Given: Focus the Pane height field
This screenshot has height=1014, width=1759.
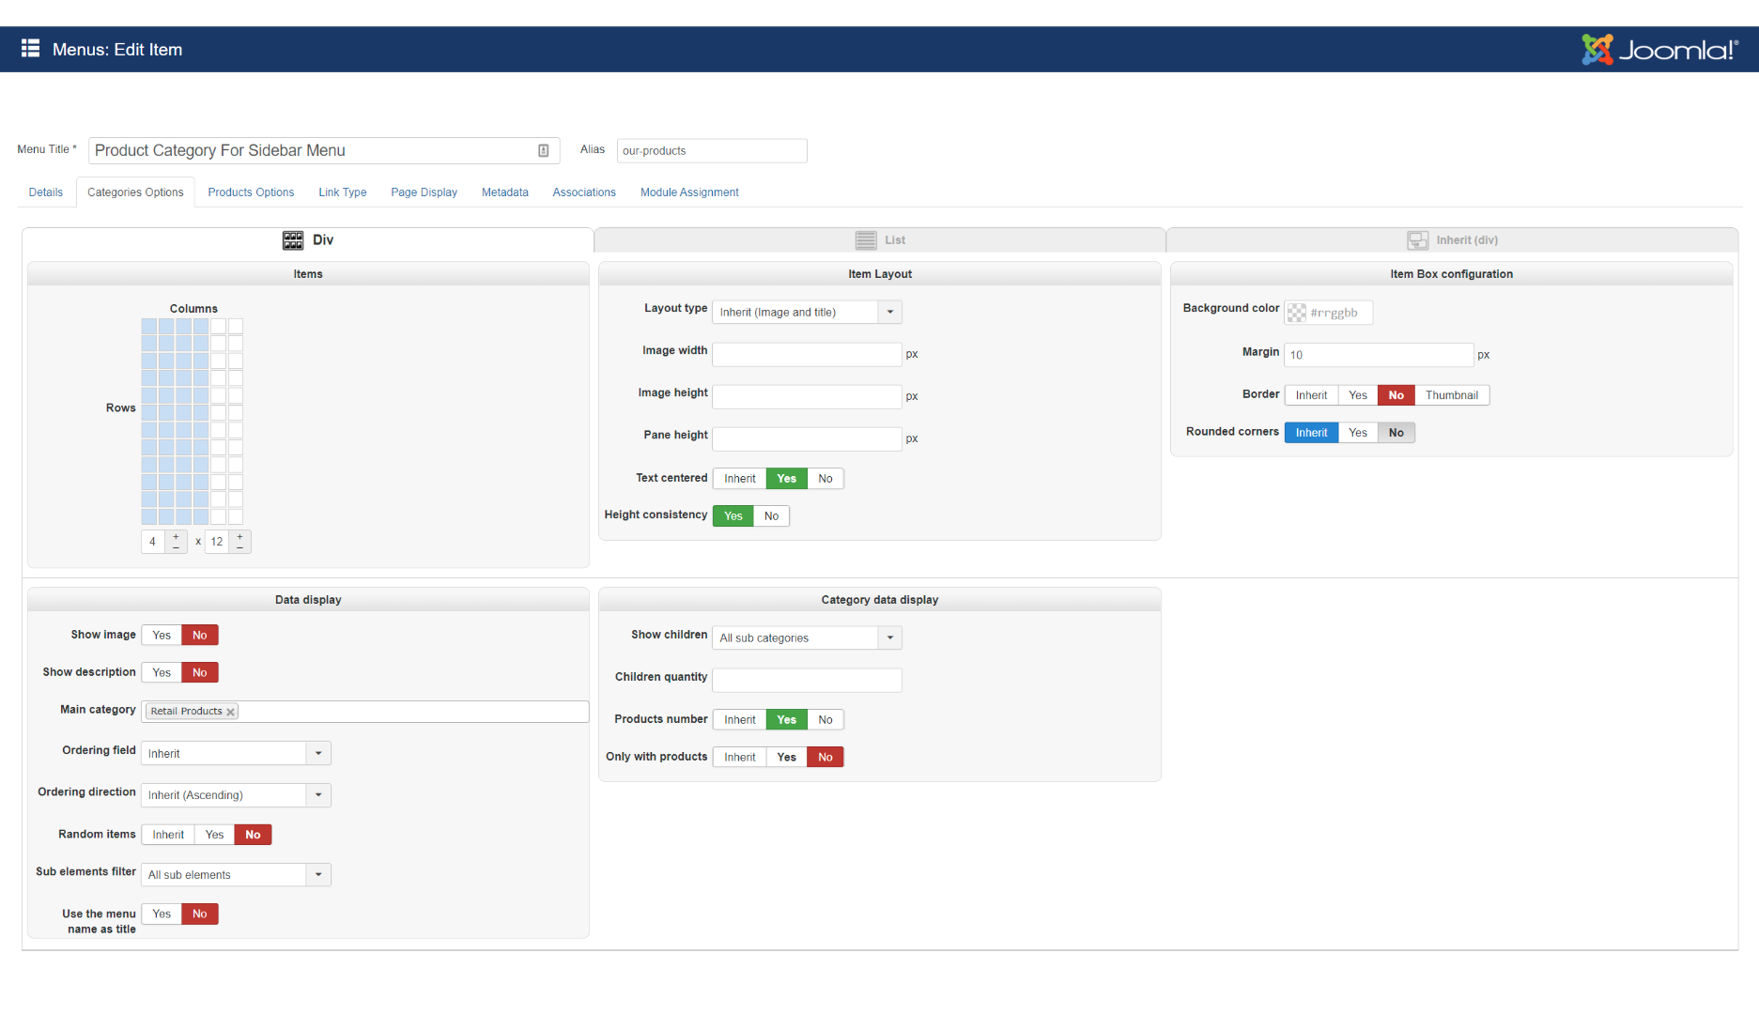Looking at the screenshot, I should click(x=807, y=439).
